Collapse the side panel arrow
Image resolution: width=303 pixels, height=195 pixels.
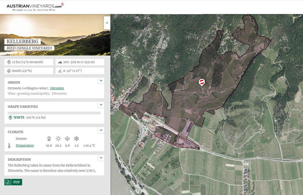click(x=107, y=23)
